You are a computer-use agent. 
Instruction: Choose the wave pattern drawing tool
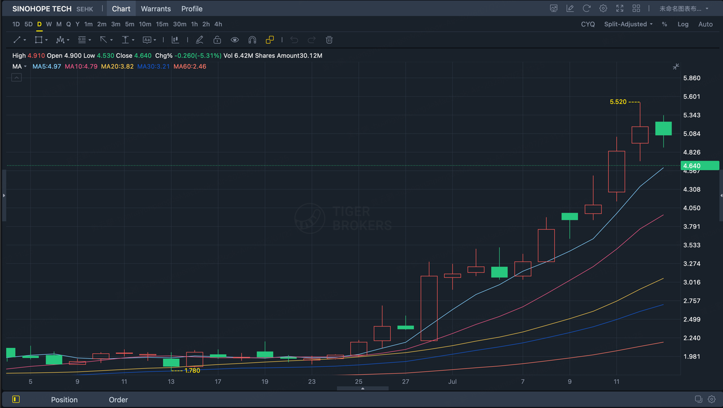(x=60, y=40)
